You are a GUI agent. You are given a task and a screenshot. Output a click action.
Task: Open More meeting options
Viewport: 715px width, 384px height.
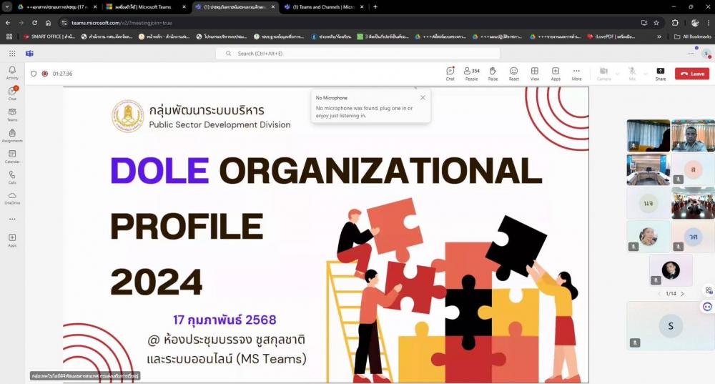tap(576, 74)
